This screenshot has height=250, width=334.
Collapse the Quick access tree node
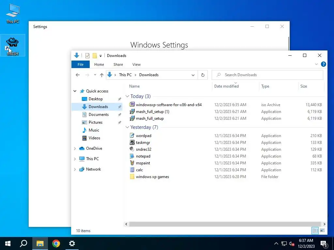click(x=75, y=91)
